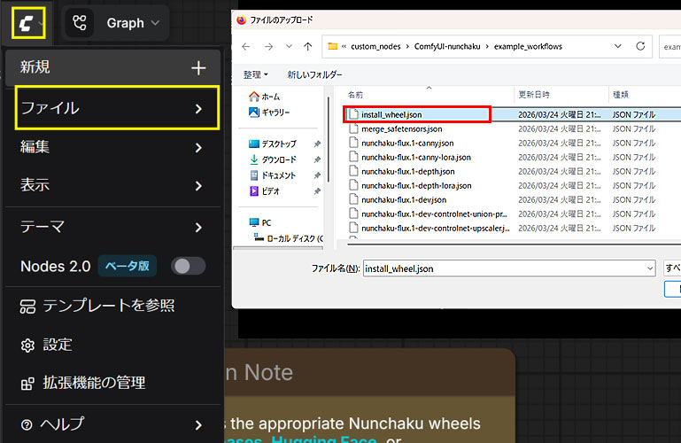
Task: Toggle the Nodes 2.0 beta switch
Action: click(x=188, y=266)
